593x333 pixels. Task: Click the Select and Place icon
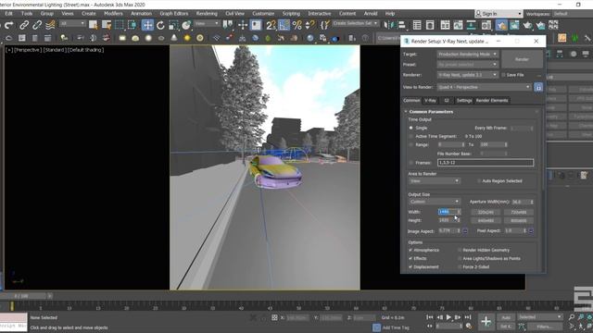(x=186, y=25)
